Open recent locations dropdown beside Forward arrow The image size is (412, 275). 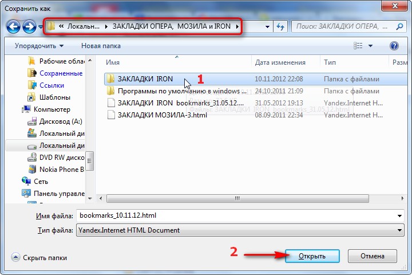41,26
